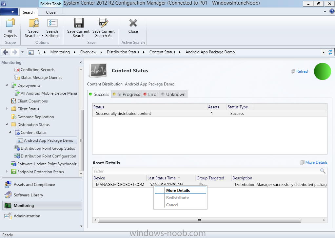
Task: Switch to the Search ribbon tab
Action: 29,12
